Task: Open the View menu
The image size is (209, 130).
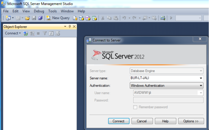Action: (26, 11)
